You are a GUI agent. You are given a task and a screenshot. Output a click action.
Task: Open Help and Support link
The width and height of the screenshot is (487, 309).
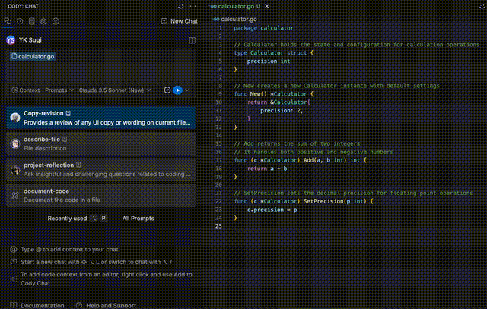coord(111,306)
